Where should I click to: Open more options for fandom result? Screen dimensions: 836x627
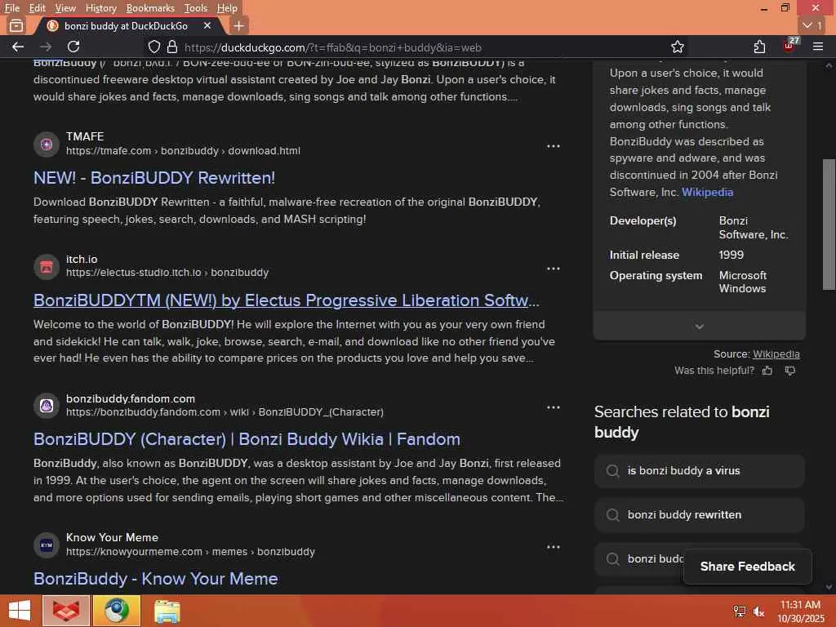553,408
